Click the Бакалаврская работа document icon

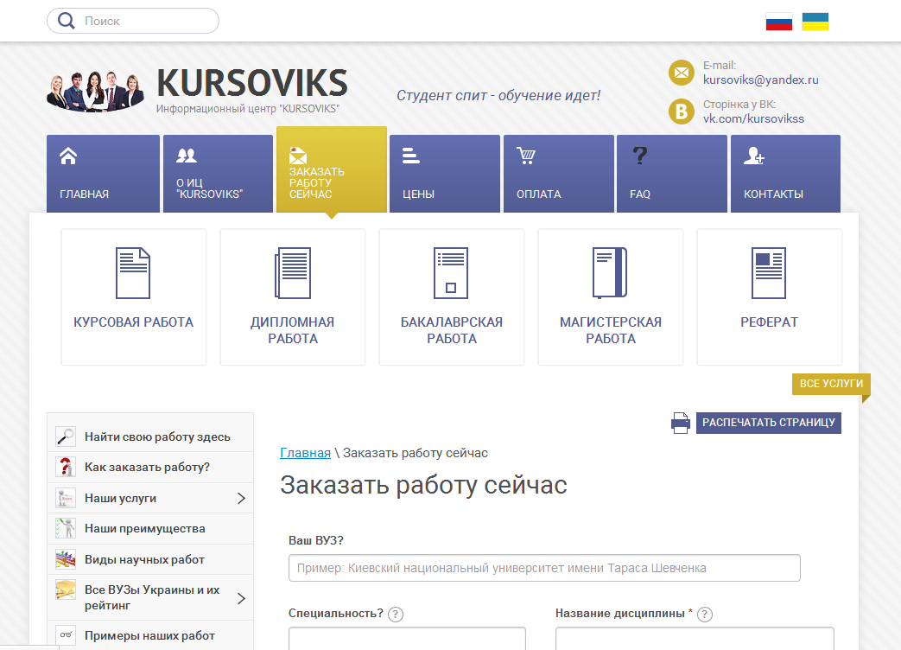click(x=451, y=273)
